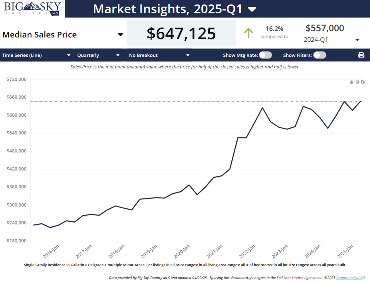Image resolution: width=370 pixels, height=283 pixels.
Task: Click the $360,000 y-axis label
Action: [x=17, y=187]
